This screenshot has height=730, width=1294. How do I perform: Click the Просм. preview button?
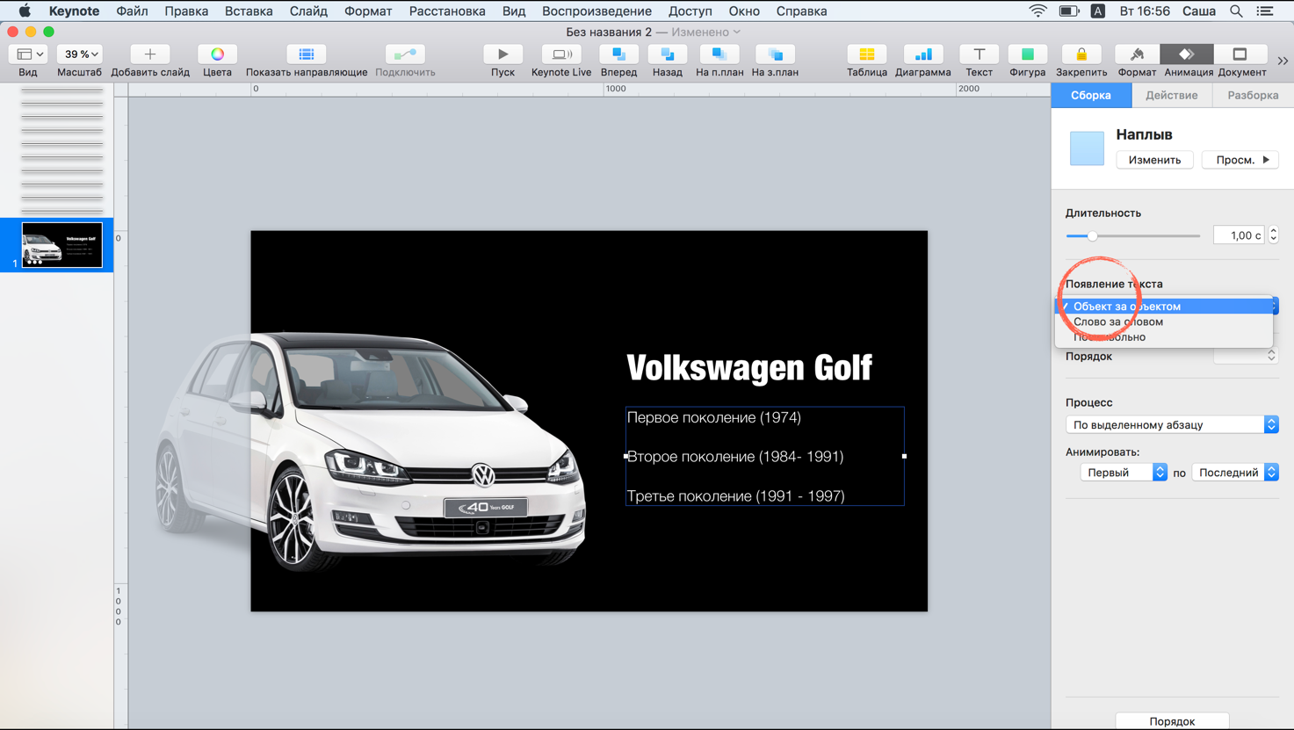1240,160
